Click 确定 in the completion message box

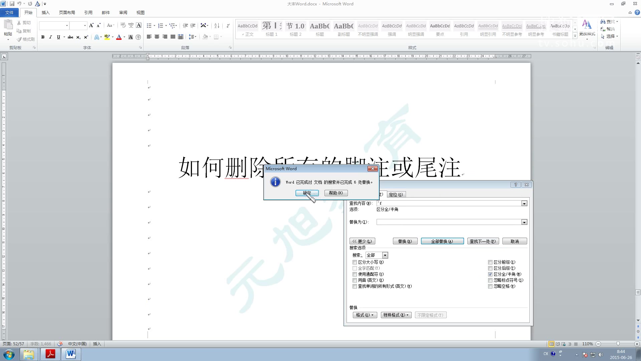(307, 193)
